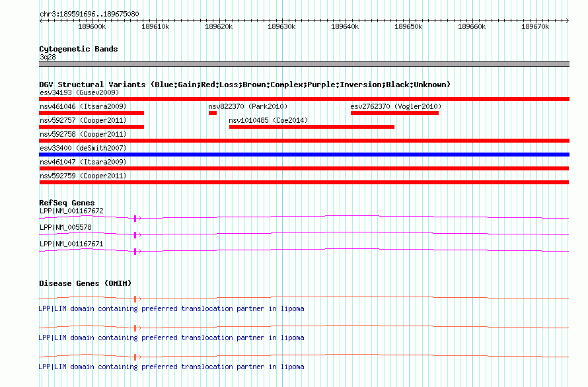Image resolution: width=588 pixels, height=387 pixels.
Task: Click the 189650k position on the ruler
Action: [408, 26]
